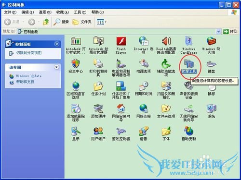The width and height of the screenshot is (241, 180).
Task: Collapse the 控制面板 sidebar panel
Action: (56, 44)
